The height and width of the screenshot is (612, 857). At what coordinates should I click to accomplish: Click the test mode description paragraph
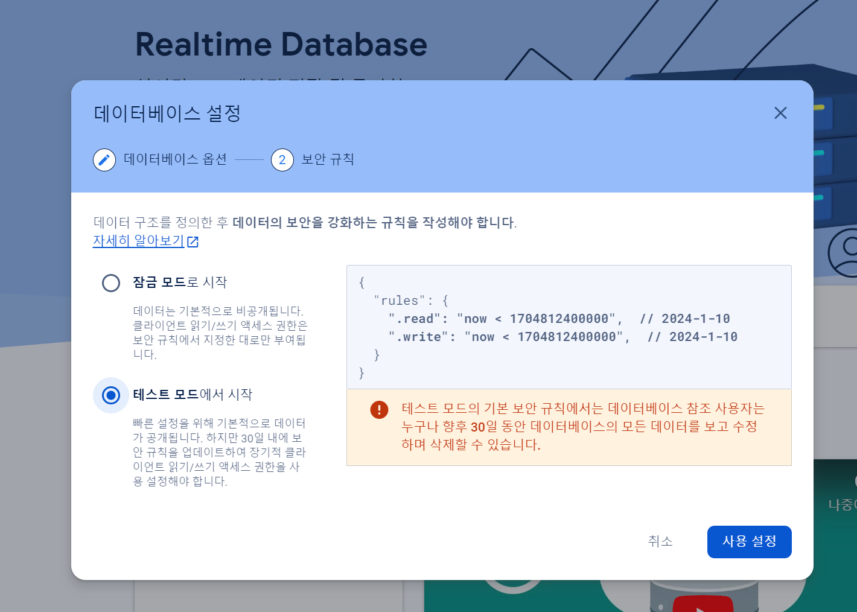tap(220, 452)
